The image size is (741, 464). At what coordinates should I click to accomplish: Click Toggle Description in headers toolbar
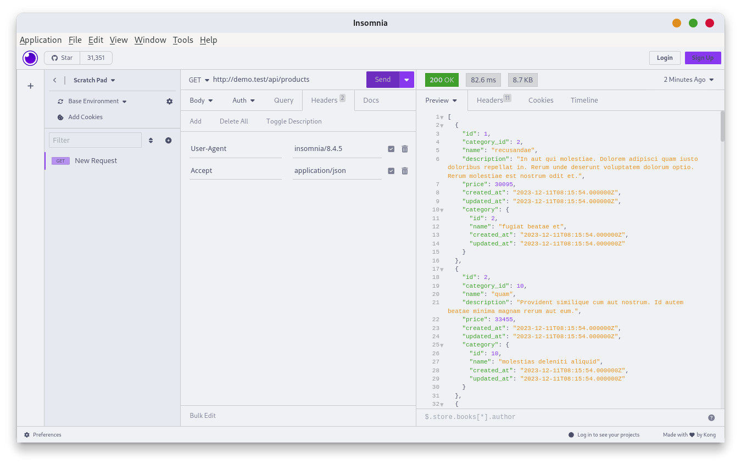point(294,121)
